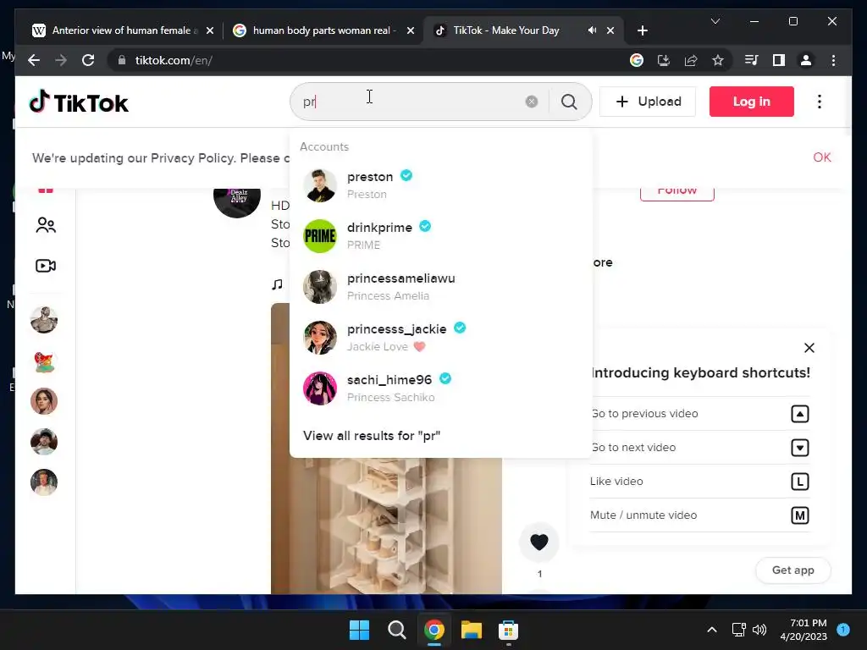Select the princesss_jackie account suggestion
Viewport: 867px width, 650px height.
click(x=440, y=337)
